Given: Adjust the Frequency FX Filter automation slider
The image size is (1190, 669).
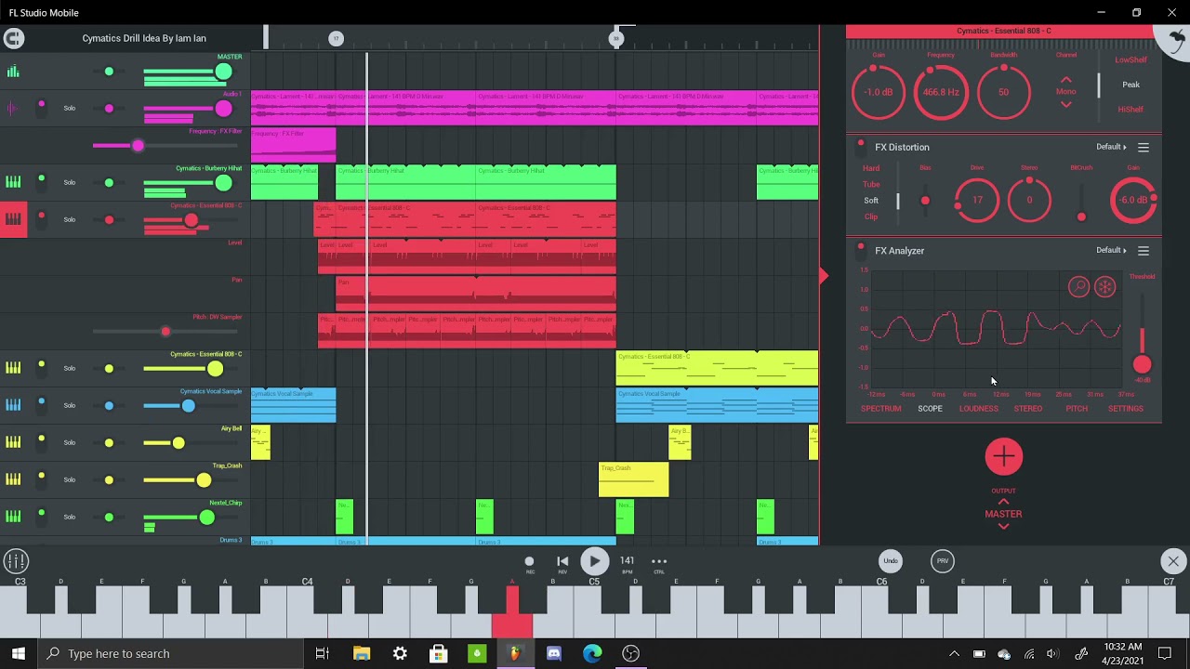Looking at the screenshot, I should point(138,146).
